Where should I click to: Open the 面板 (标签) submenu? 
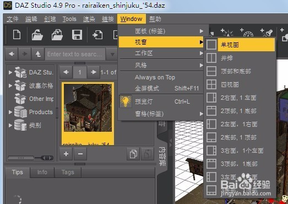click(x=161, y=31)
